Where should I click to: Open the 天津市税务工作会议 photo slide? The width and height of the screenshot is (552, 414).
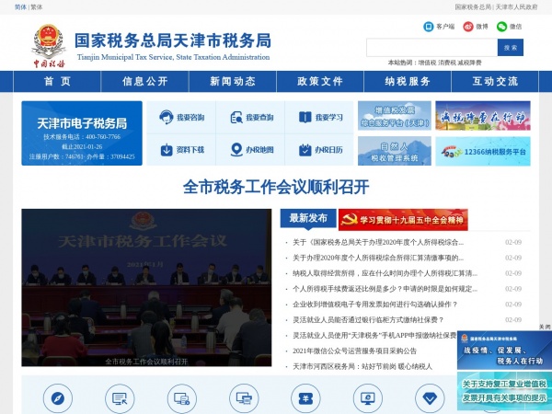(x=146, y=288)
